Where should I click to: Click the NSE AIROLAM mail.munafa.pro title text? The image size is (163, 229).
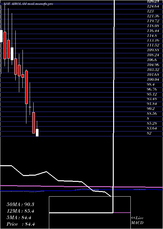tap(28, 4)
